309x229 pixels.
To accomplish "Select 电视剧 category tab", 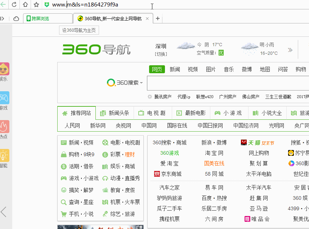I will coord(153,113).
